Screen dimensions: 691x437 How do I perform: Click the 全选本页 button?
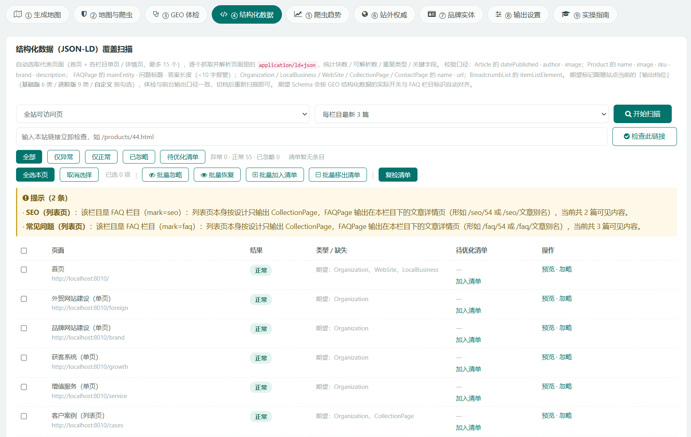click(x=35, y=175)
